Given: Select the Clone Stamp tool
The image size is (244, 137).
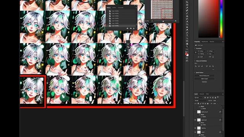Looking at the screenshot, I should (187, 16).
